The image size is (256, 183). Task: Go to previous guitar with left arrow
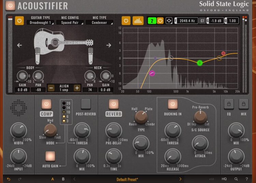point(19,45)
